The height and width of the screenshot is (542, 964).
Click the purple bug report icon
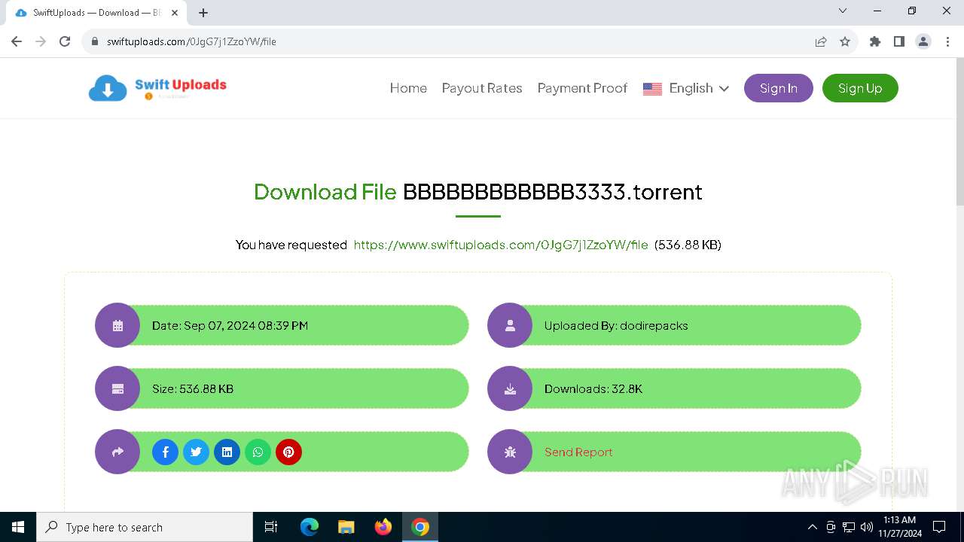pyautogui.click(x=510, y=452)
